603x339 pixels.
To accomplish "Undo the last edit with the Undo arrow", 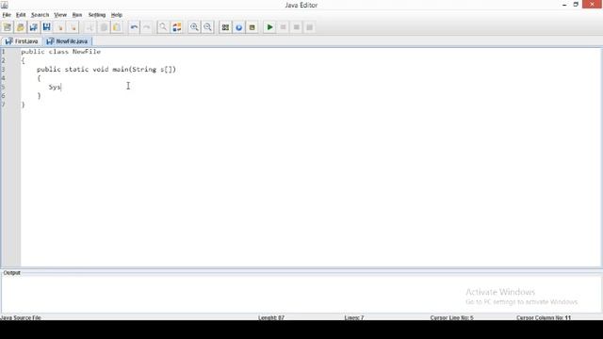I will click(x=134, y=27).
